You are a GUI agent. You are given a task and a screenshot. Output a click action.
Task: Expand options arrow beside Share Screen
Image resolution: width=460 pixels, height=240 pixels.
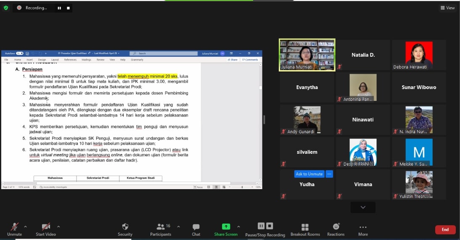coord(238,227)
